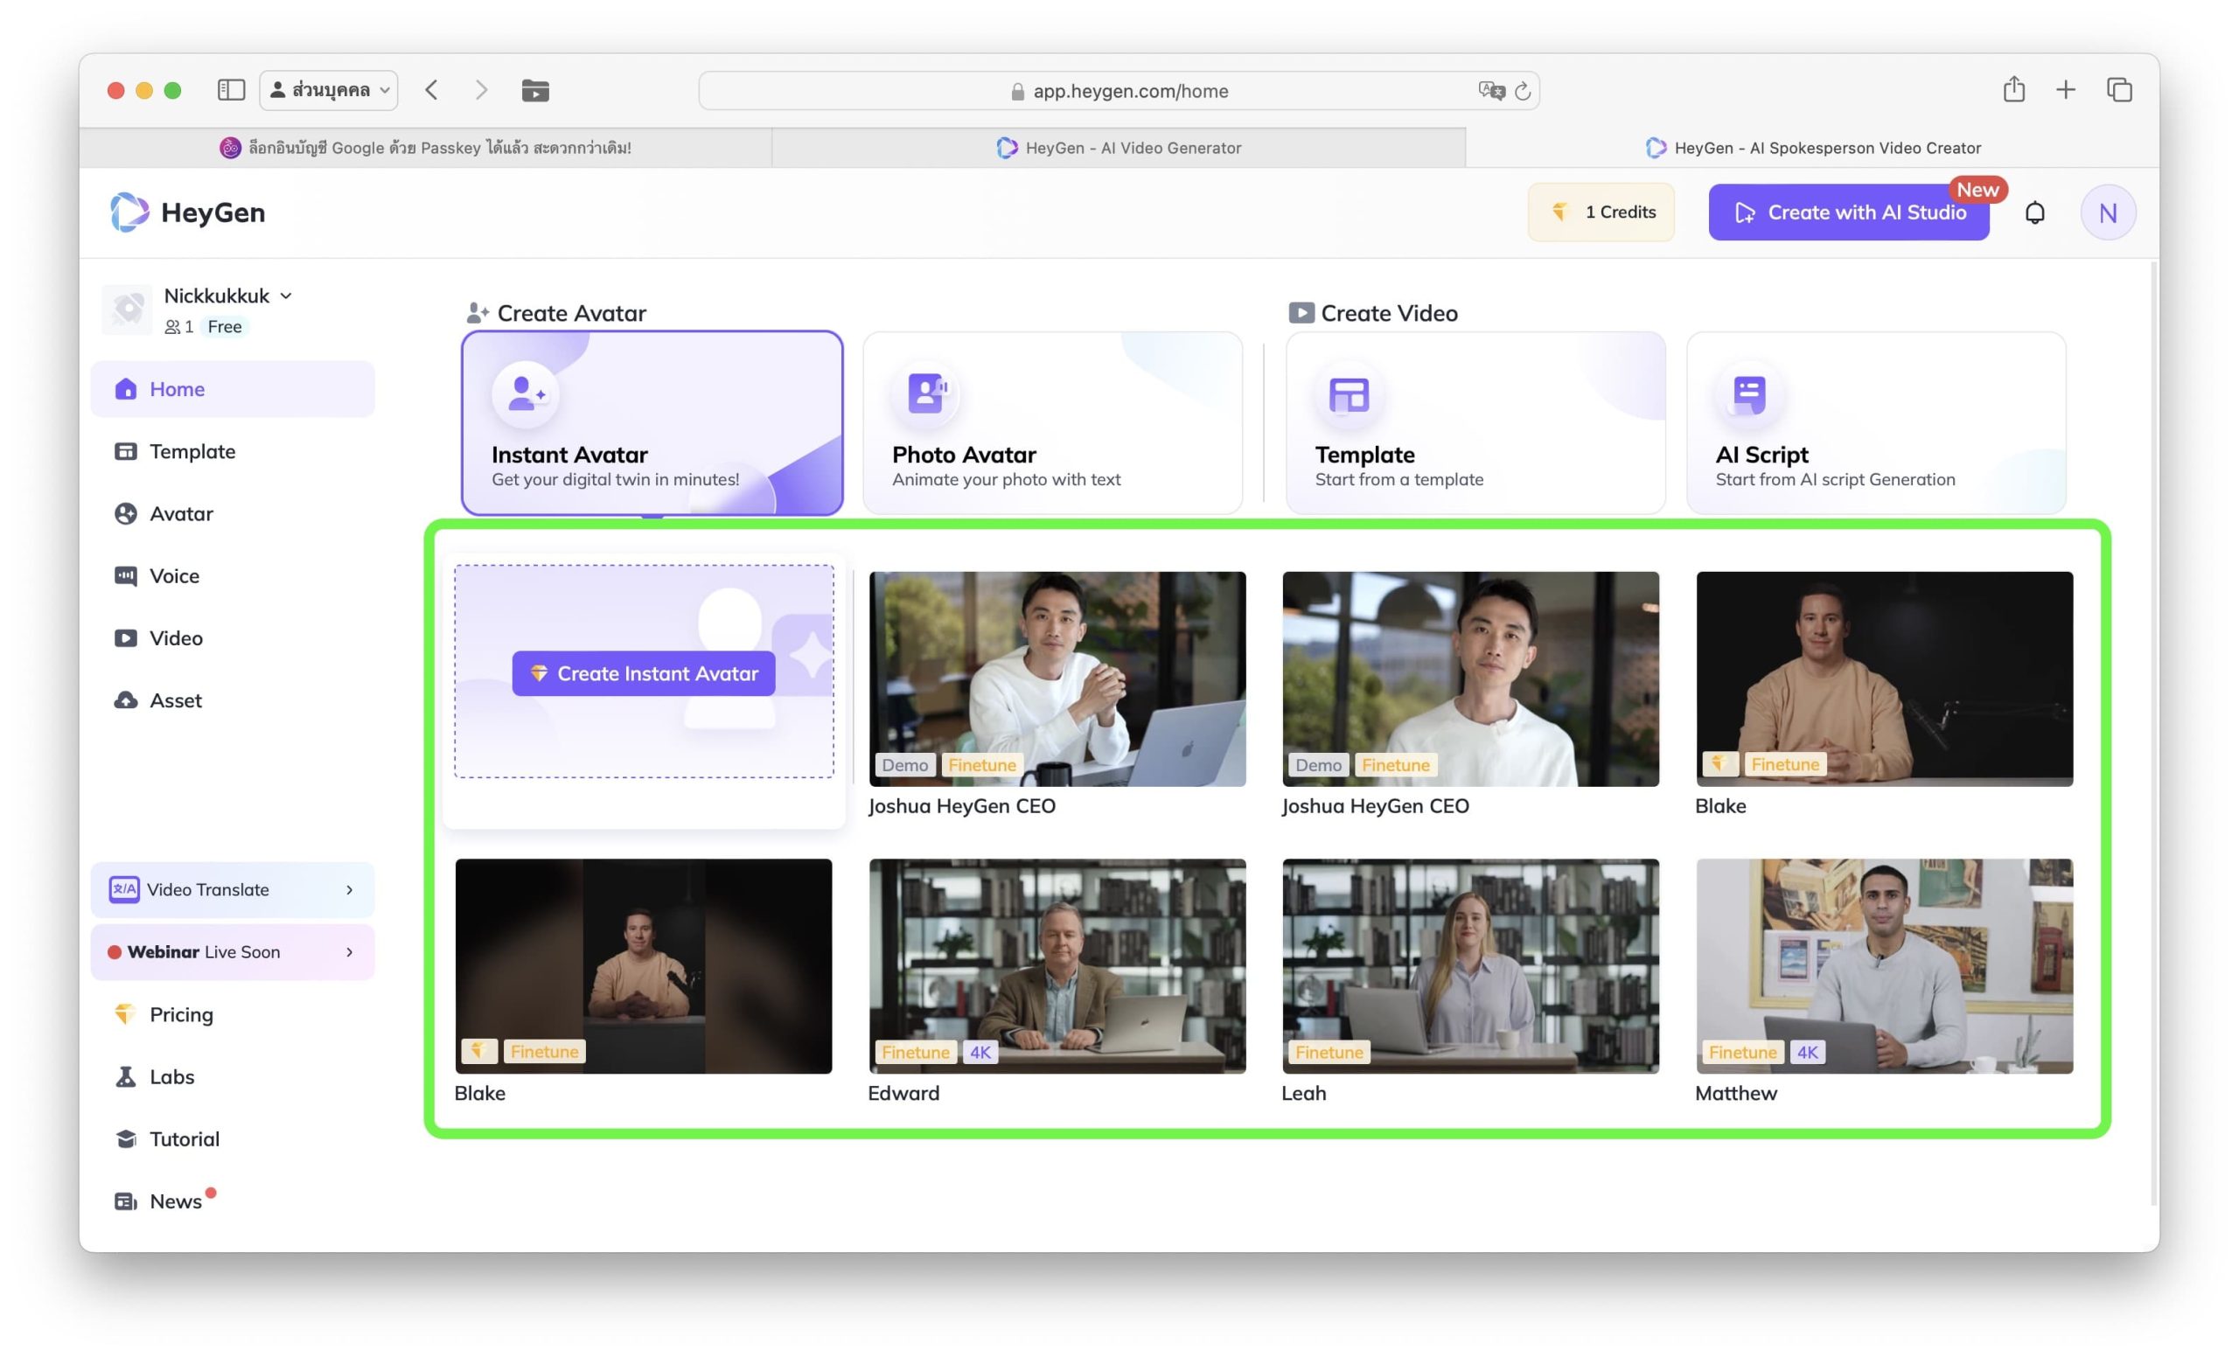Click the Create Instant Avatar button
The height and width of the screenshot is (1357, 2239).
(x=644, y=674)
